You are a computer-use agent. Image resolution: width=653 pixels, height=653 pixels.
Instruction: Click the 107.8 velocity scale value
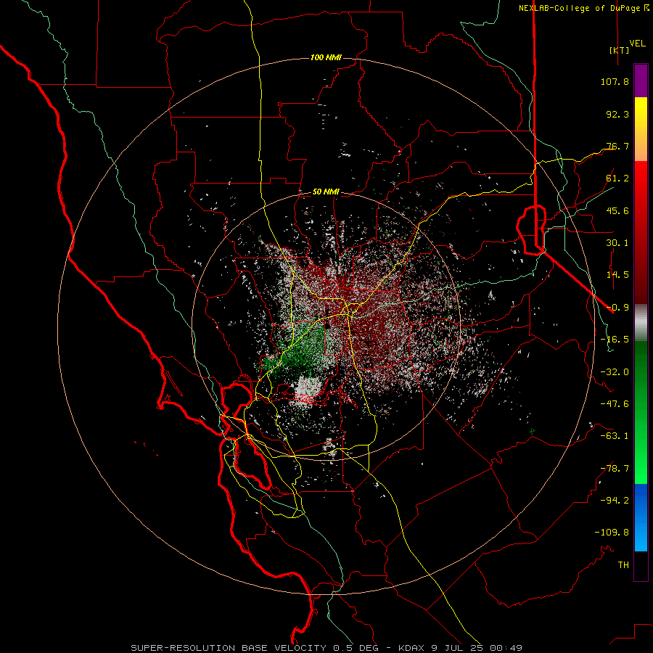615,81
